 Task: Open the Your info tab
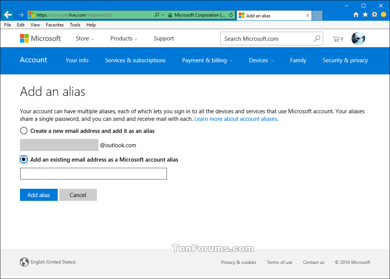pos(77,60)
